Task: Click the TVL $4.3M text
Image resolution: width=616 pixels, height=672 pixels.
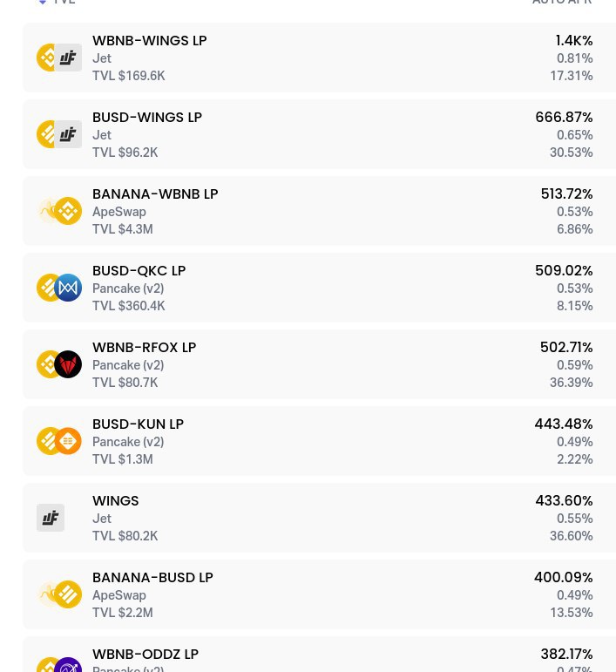Action: pyautogui.click(x=123, y=229)
